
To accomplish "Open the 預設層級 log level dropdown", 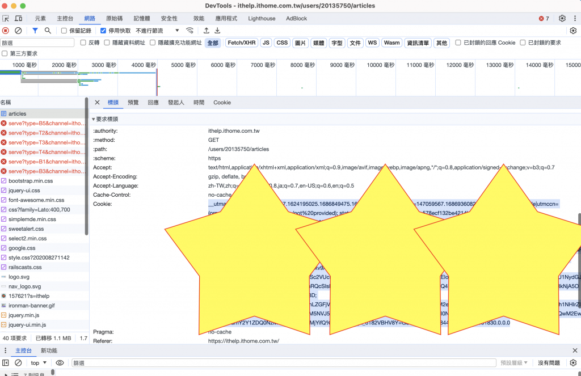I will coord(513,362).
